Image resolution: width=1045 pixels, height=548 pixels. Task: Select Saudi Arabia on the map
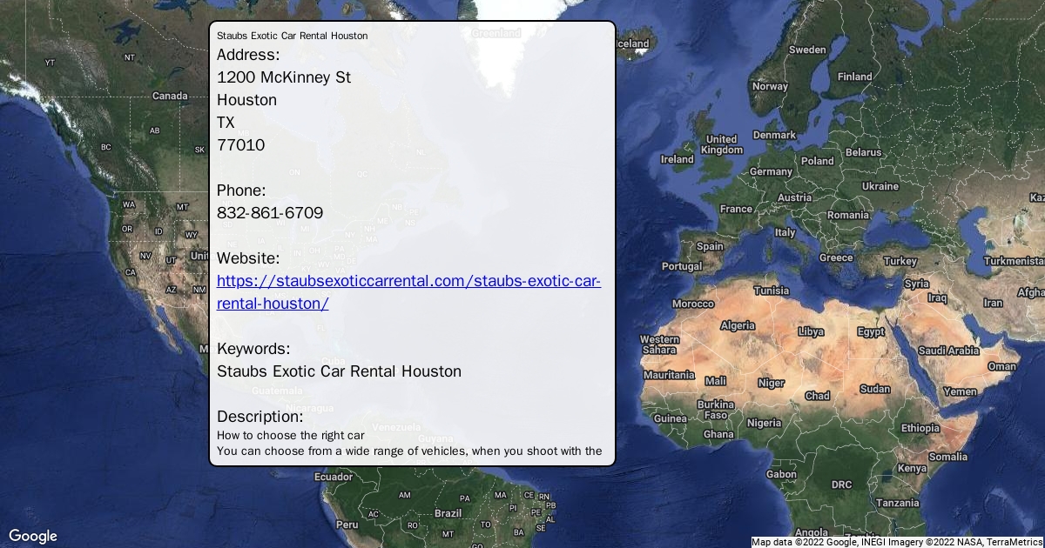(948, 351)
